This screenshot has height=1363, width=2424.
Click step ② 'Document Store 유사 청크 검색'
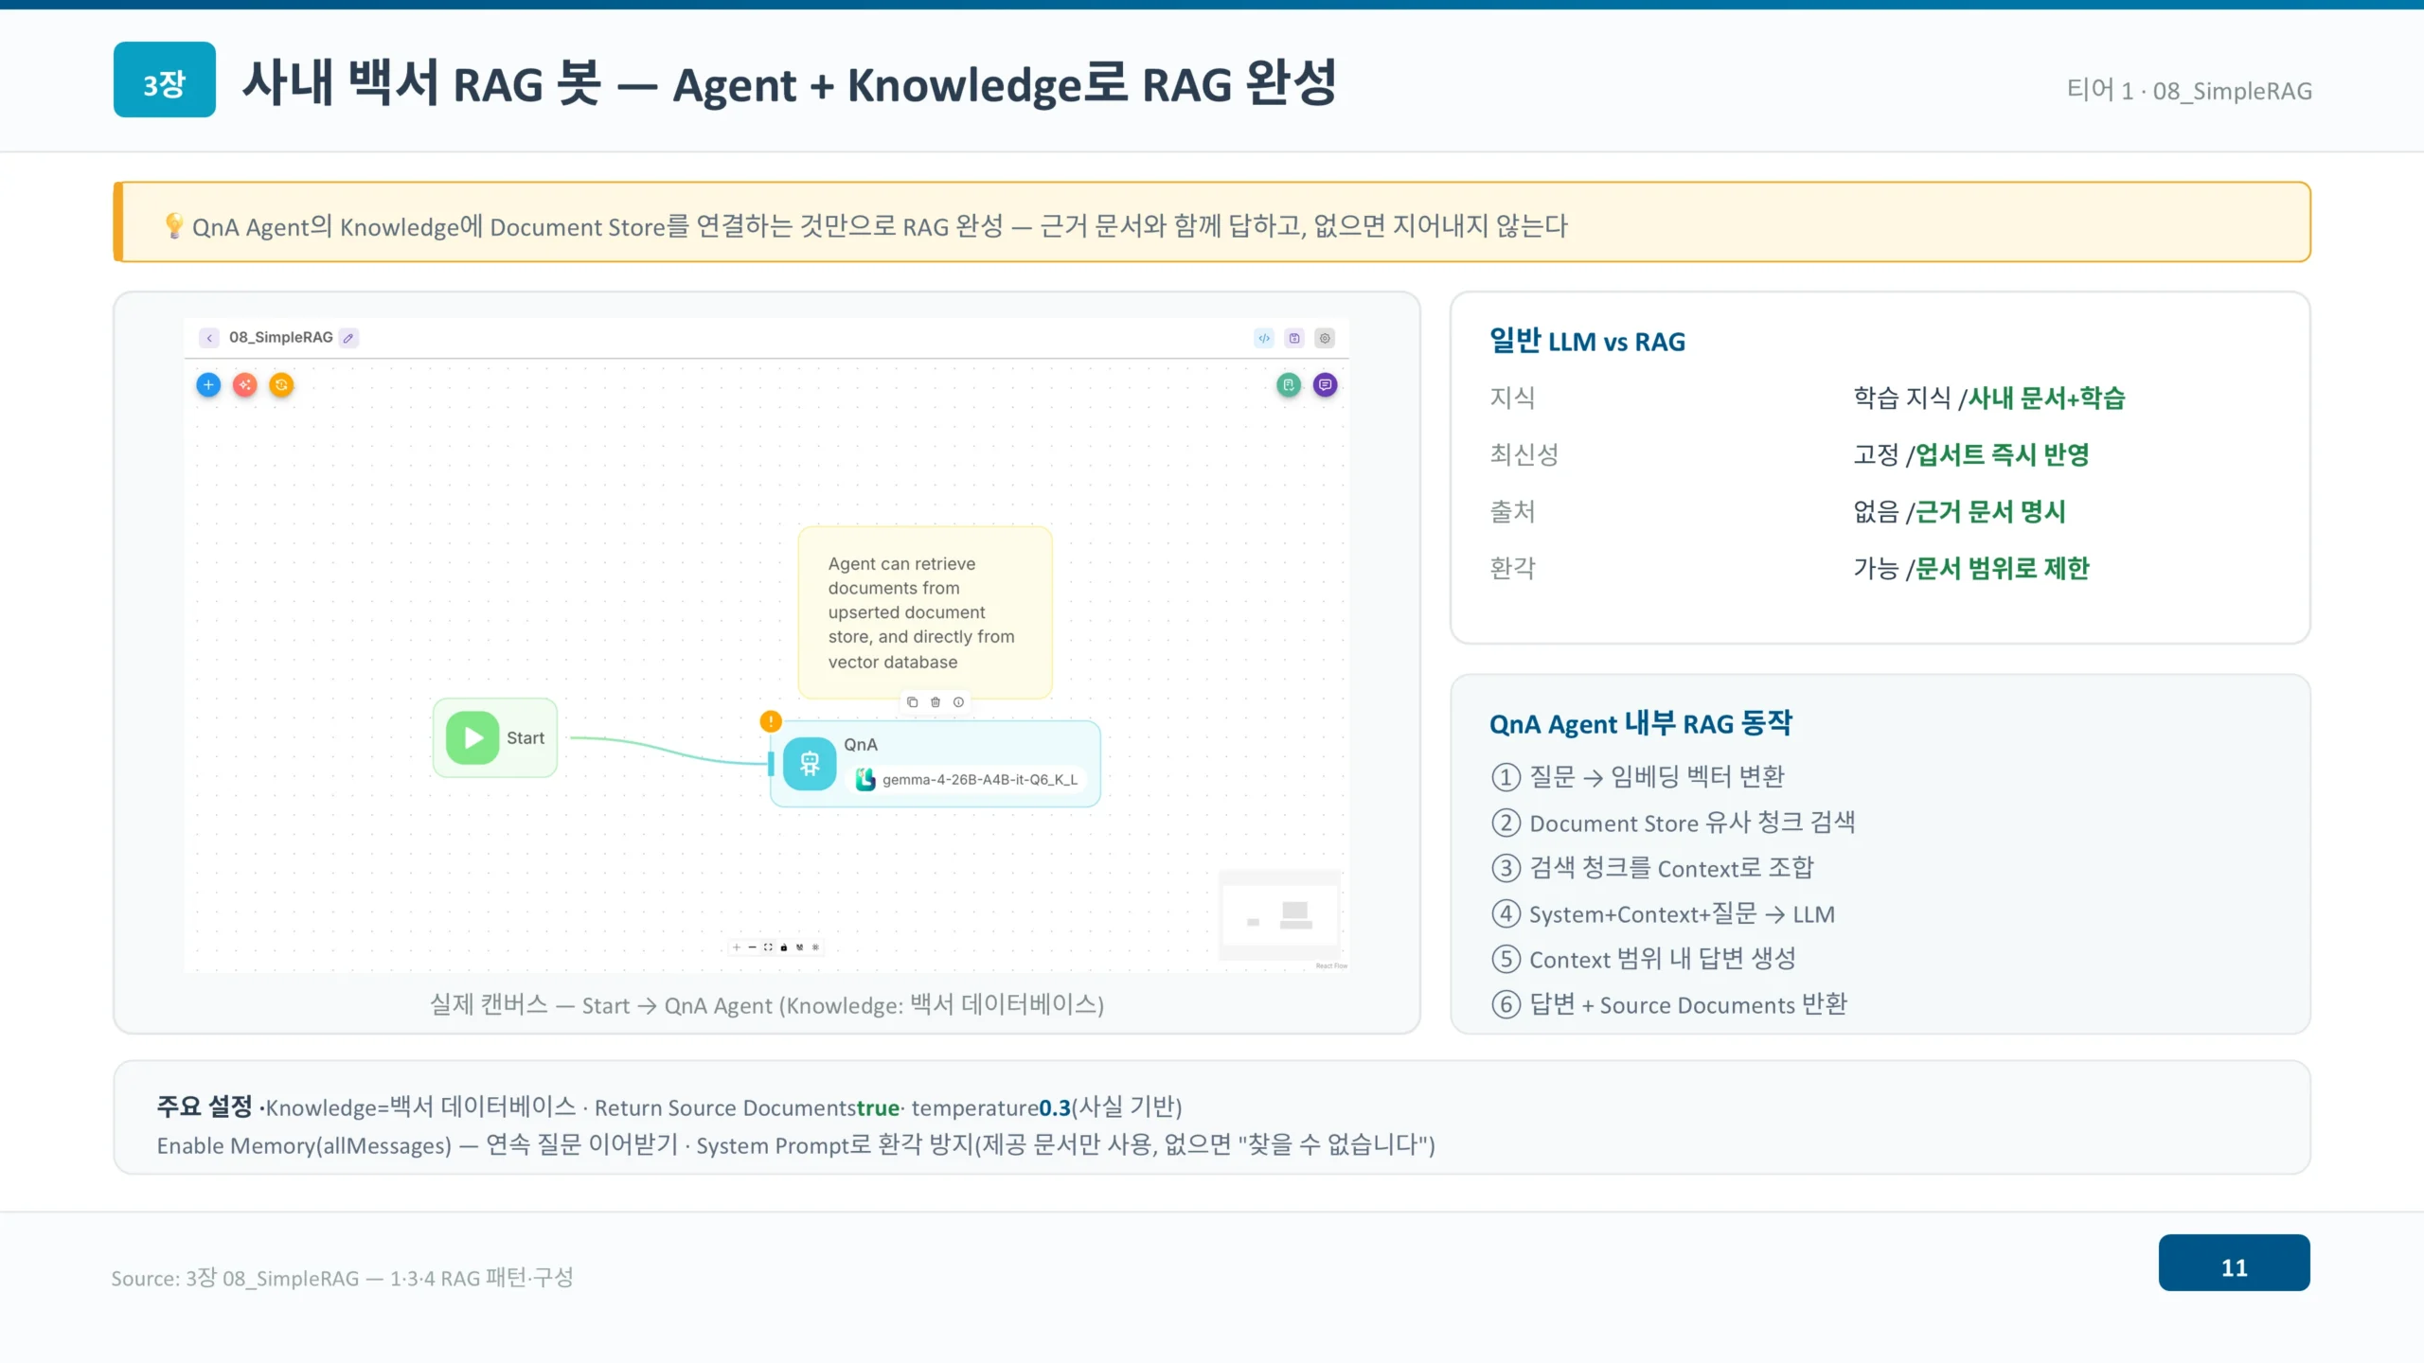click(1673, 823)
